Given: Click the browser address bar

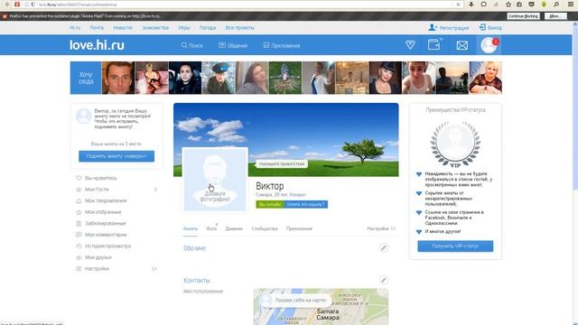Looking at the screenshot, I should tap(243, 5).
